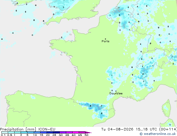Select the black dot marker above Paris
This screenshot has height=136, width=177.
click(106, 39)
